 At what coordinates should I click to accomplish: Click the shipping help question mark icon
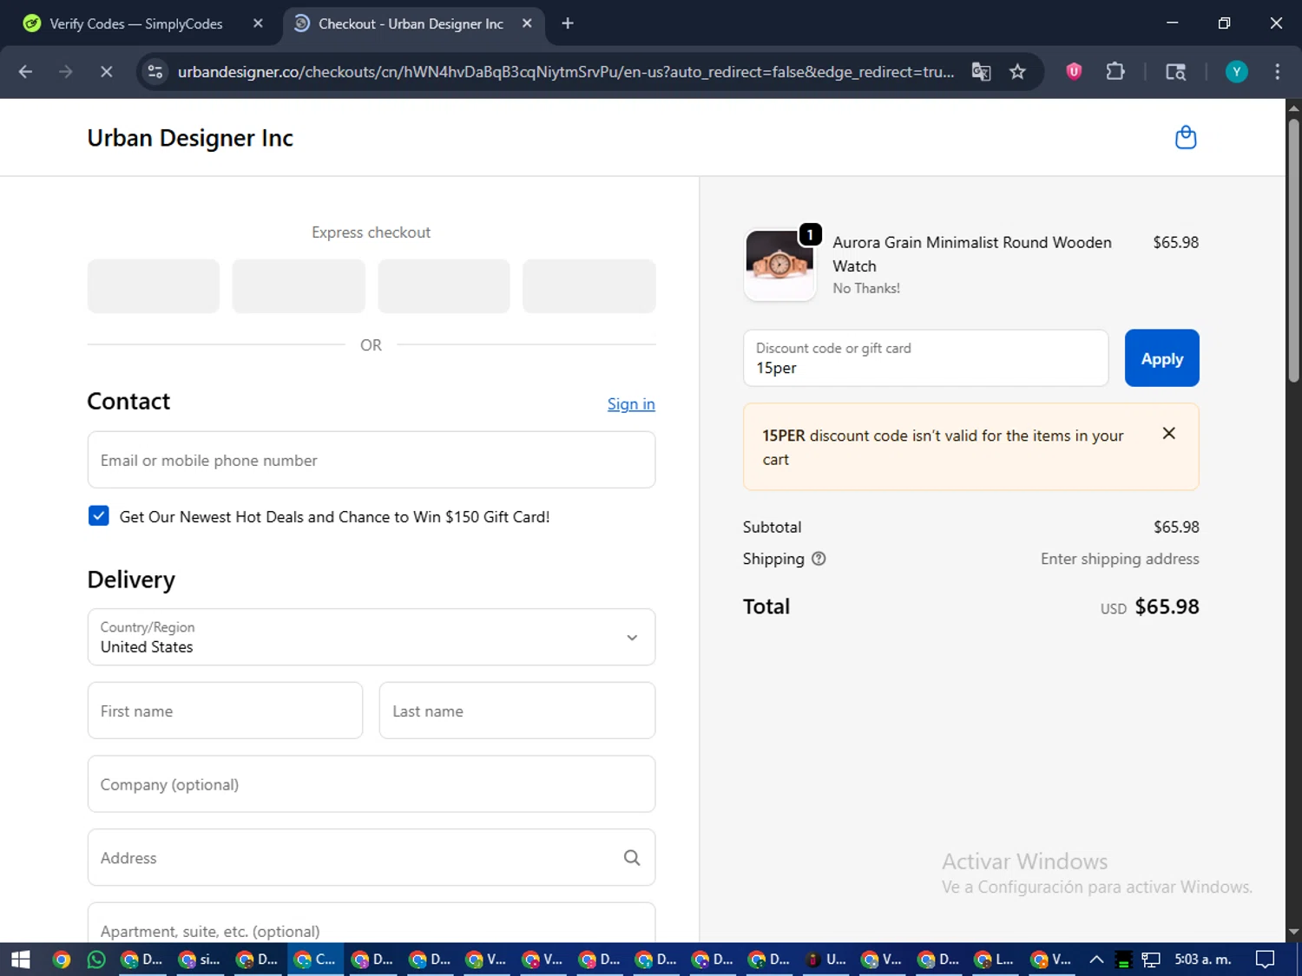(819, 559)
